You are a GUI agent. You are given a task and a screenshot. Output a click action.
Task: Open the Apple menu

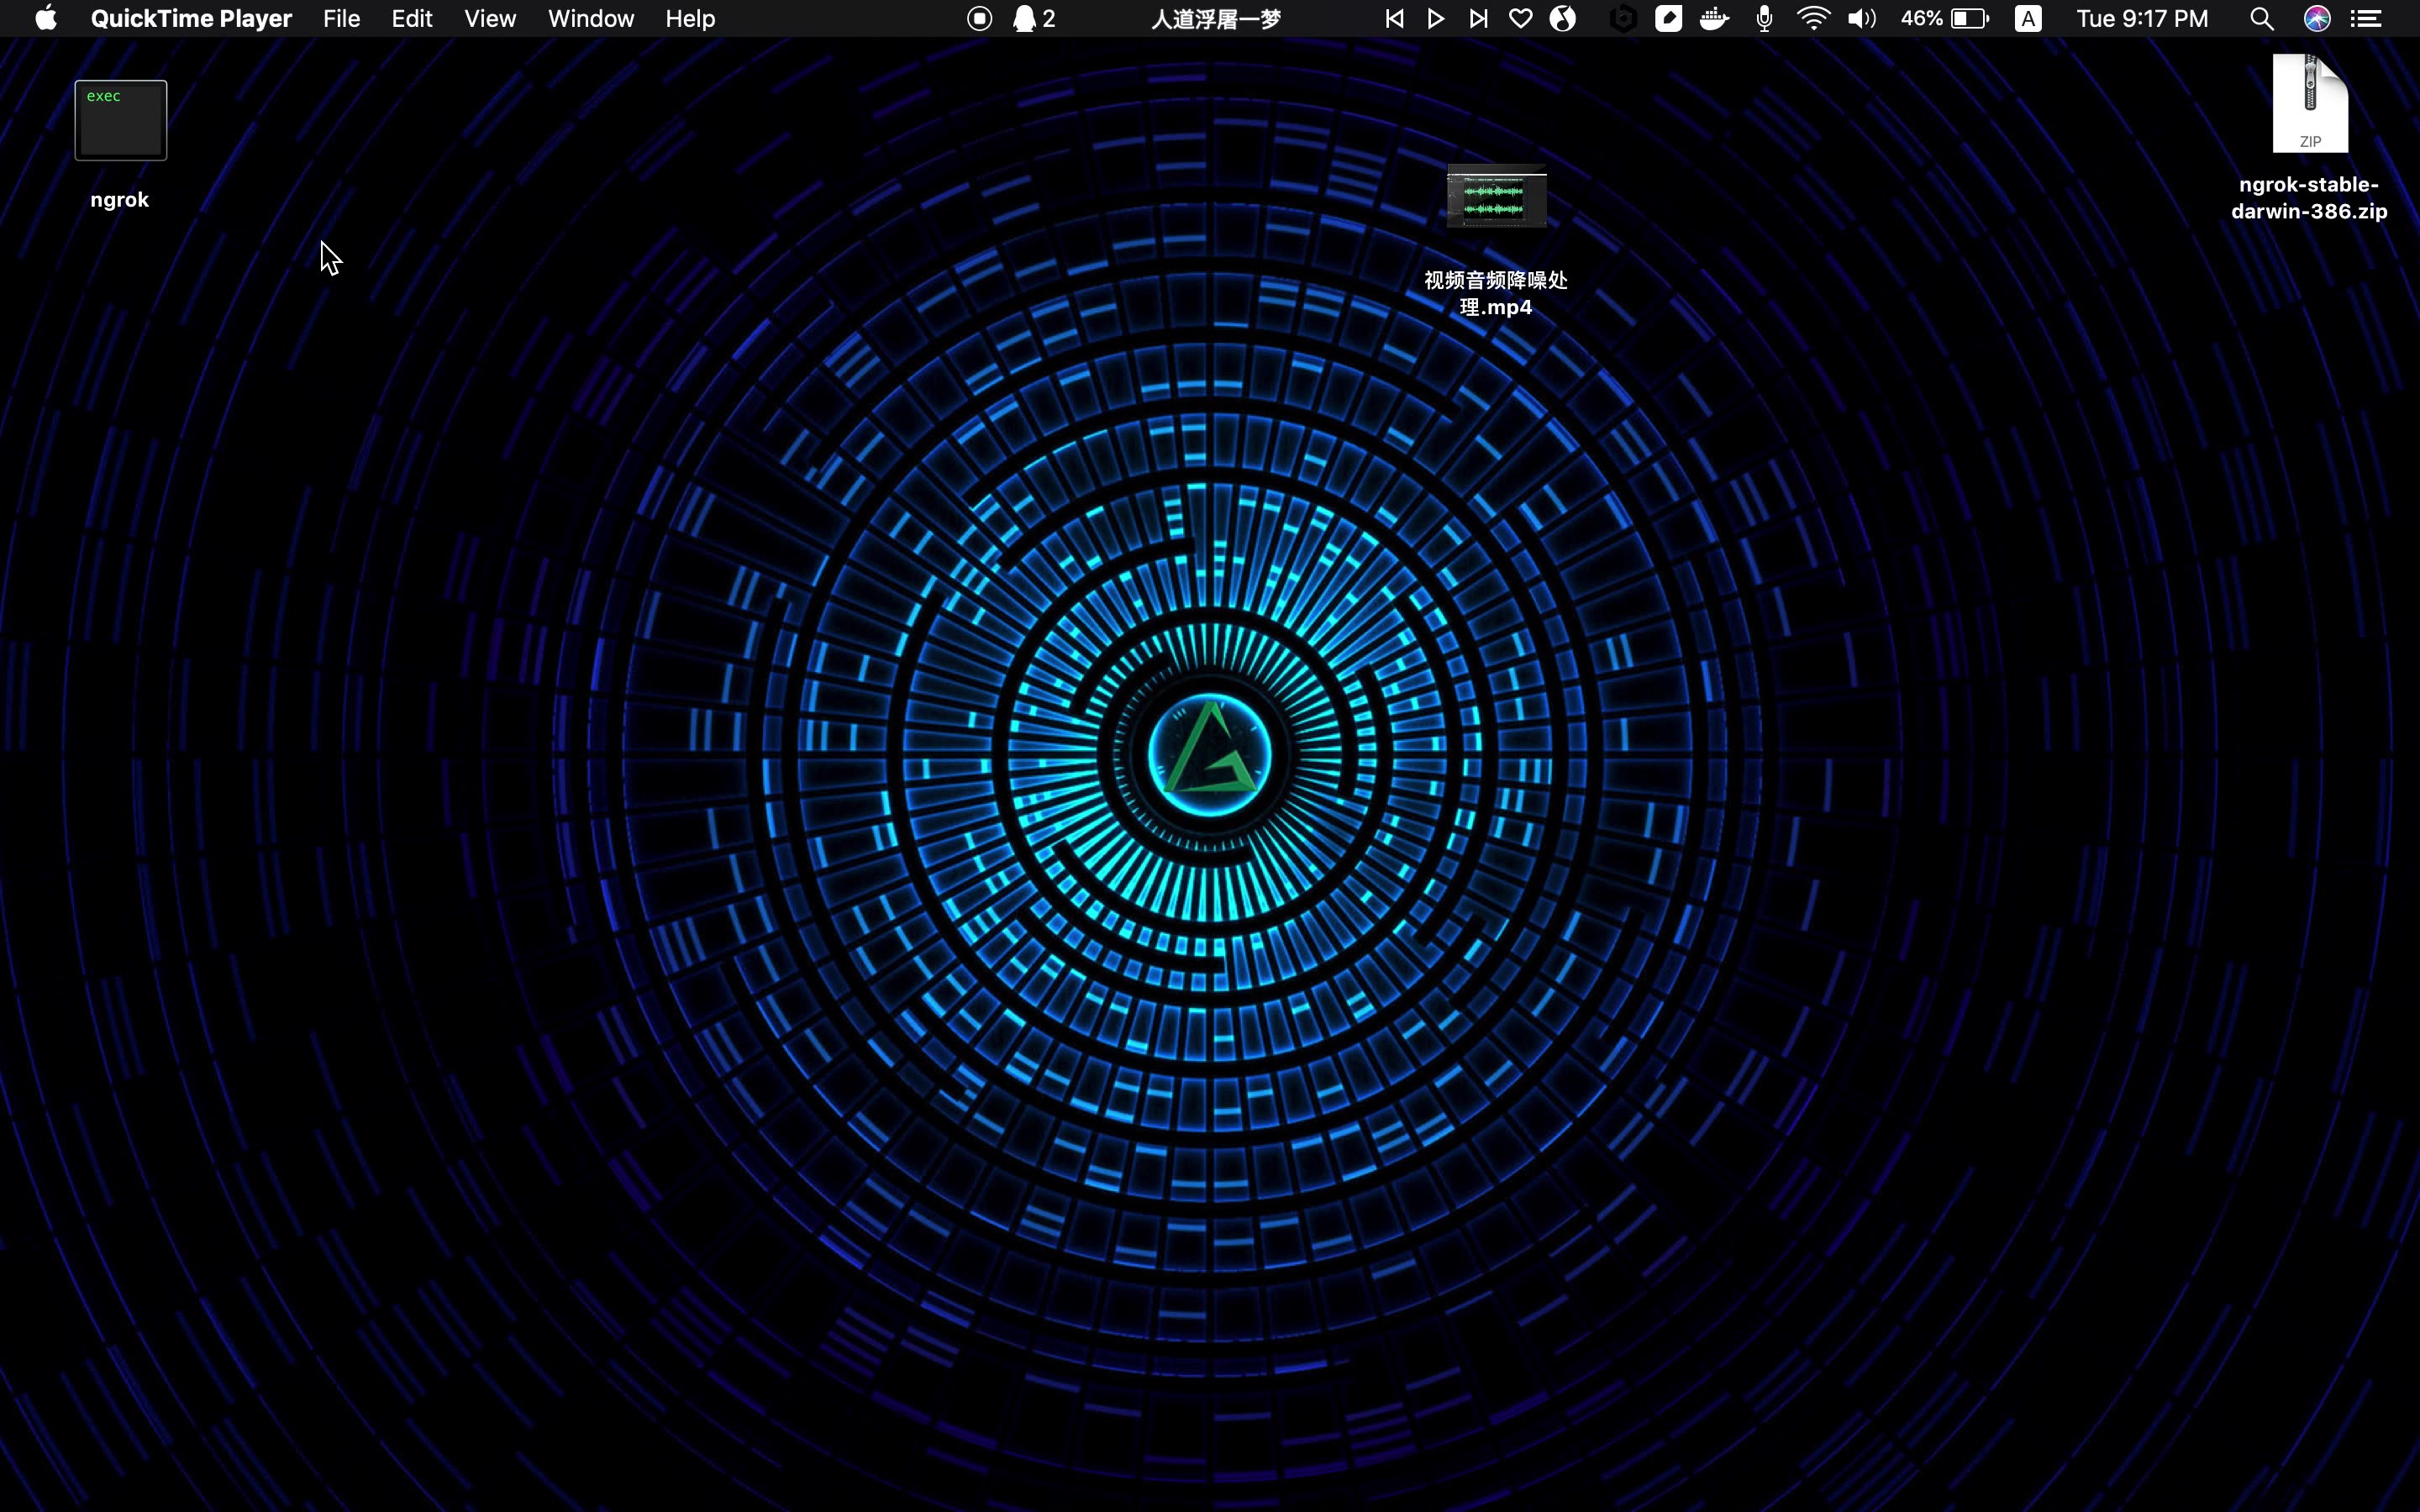[x=46, y=19]
